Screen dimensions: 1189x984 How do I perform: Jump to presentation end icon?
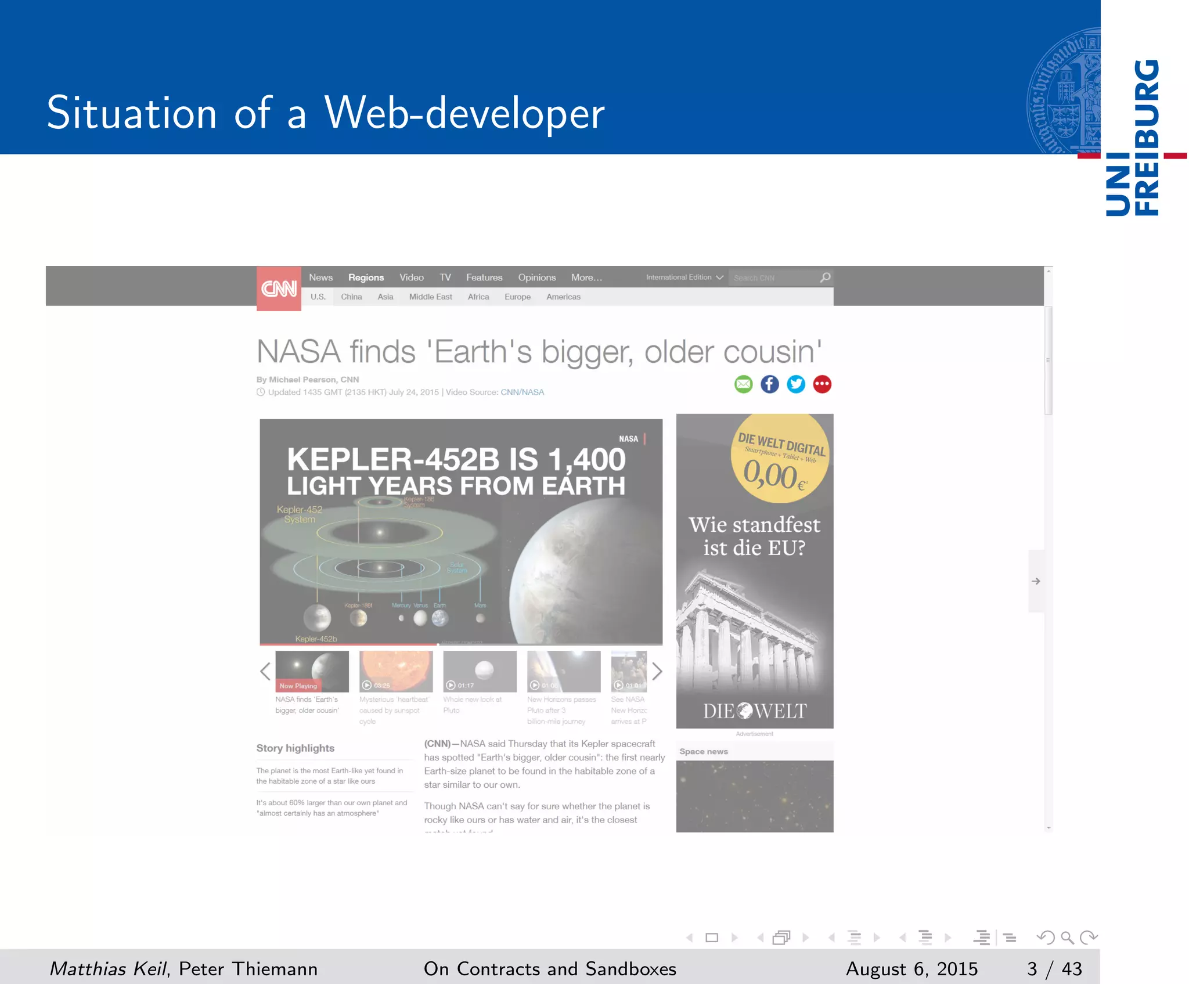point(1010,938)
